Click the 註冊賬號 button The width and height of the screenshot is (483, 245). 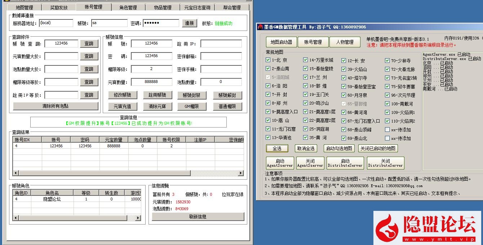point(157,95)
